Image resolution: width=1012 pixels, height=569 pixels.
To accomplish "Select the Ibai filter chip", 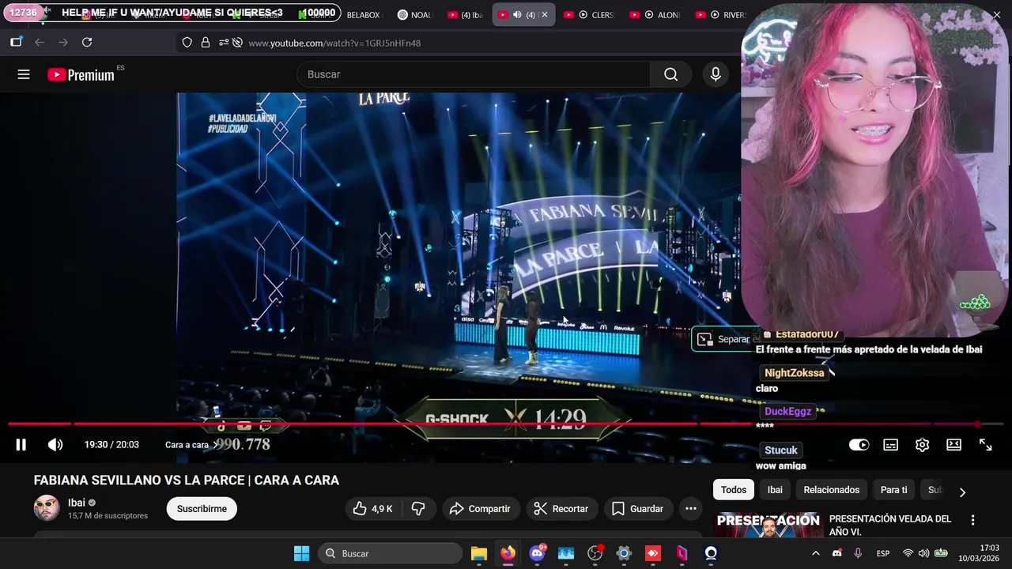I will coord(775,490).
